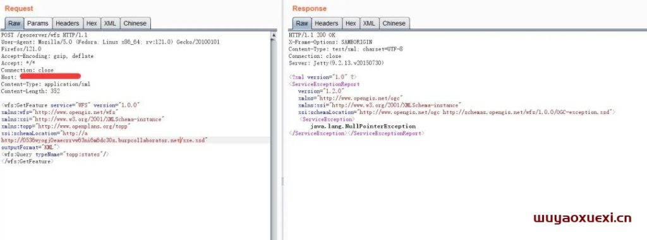The height and width of the screenshot is (240, 647).
Task: Click the Content-Type: application/xml line
Action: 45,84
